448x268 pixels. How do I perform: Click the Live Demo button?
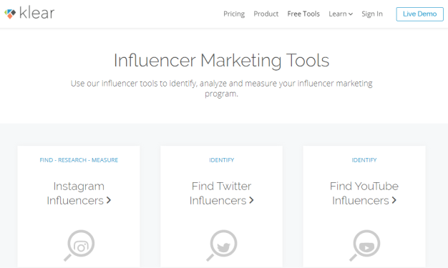[x=419, y=14]
